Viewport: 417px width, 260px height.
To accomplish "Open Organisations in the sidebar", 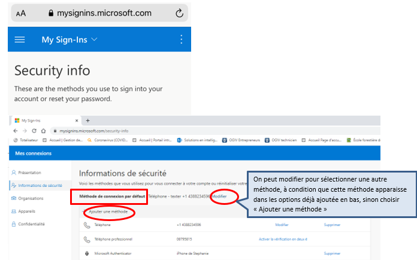I will [31, 198].
